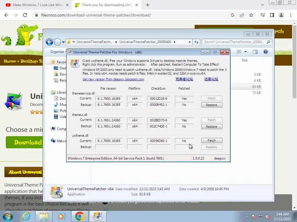Click Home breadcrumb link on filecroco page
The height and width of the screenshot is (222, 297).
point(10,61)
